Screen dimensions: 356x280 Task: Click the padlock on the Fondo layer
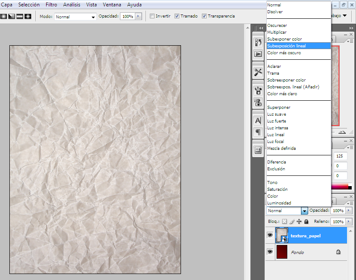pyautogui.click(x=338, y=252)
